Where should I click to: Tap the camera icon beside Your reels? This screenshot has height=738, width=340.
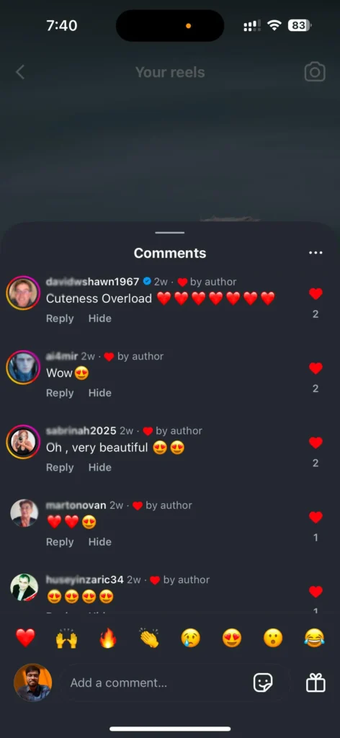tap(315, 72)
